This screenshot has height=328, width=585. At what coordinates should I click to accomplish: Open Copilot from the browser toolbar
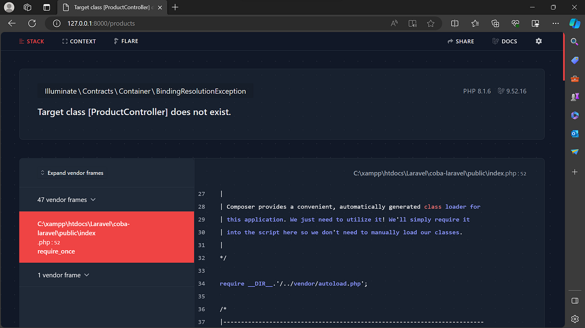point(574,23)
